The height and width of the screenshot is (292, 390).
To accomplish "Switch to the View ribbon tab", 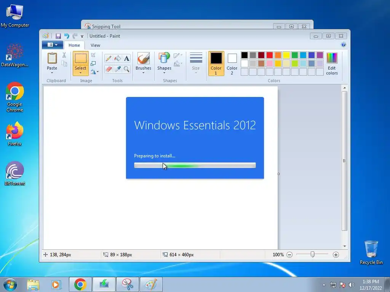I will 95,45.
